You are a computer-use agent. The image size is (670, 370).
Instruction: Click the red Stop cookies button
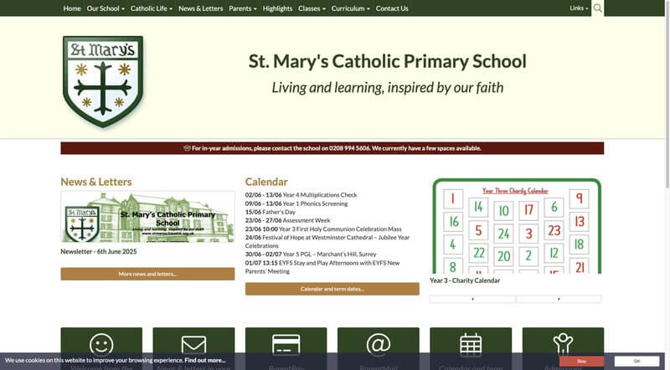(x=581, y=362)
